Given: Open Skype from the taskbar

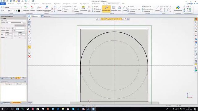Looking at the screenshot, I should tap(73, 109).
